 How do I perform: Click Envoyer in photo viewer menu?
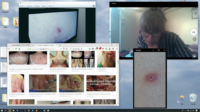point(37,6)
